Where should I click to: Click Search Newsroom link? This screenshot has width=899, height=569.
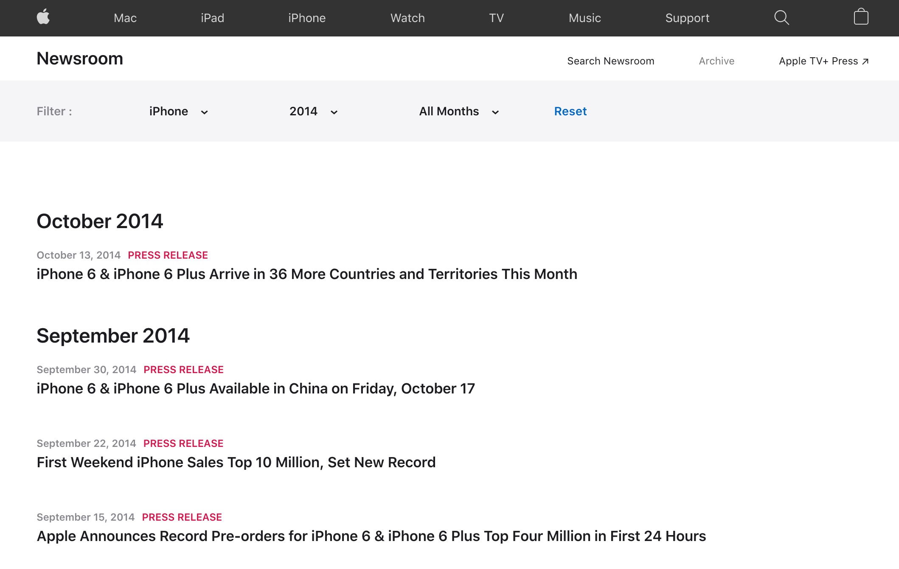click(610, 61)
